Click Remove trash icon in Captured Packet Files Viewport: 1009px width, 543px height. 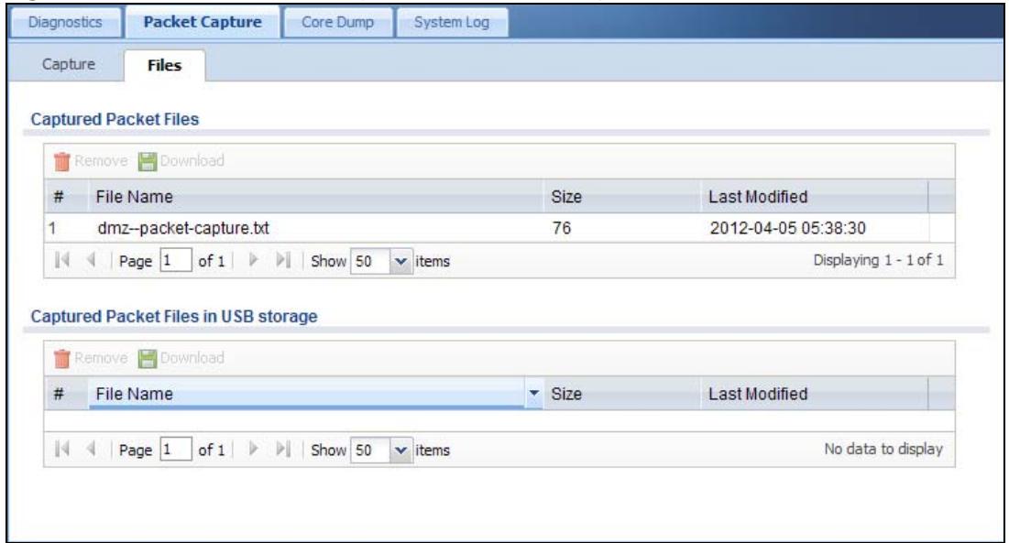61,161
